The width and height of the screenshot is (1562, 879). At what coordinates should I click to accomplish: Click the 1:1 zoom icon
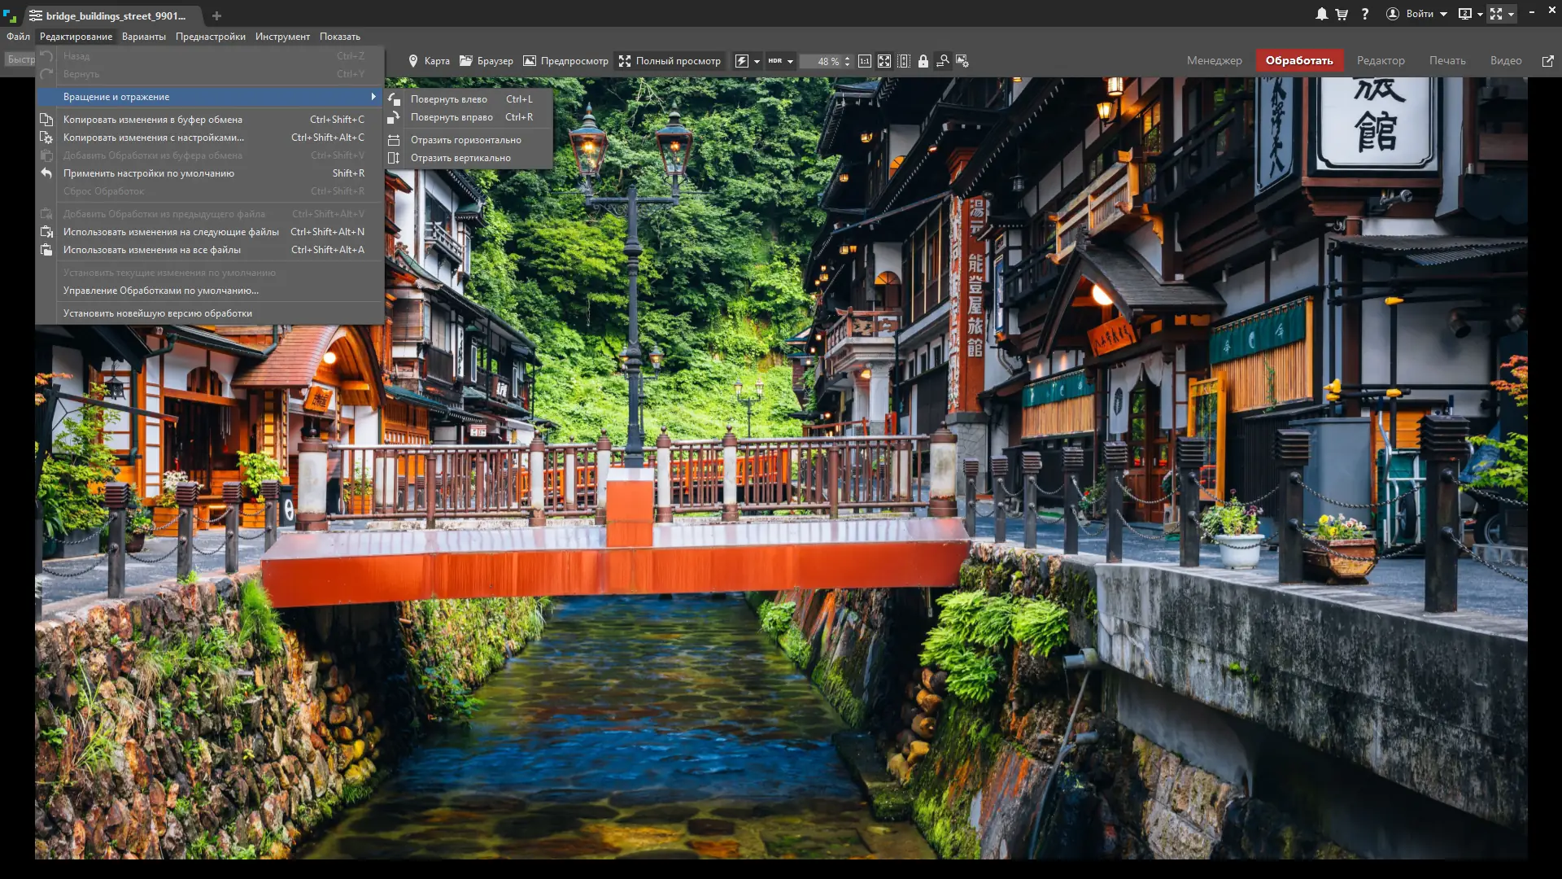click(x=864, y=61)
